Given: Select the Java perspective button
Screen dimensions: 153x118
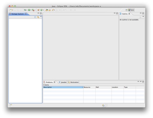Looking at the screenshot, I should point(131,10).
